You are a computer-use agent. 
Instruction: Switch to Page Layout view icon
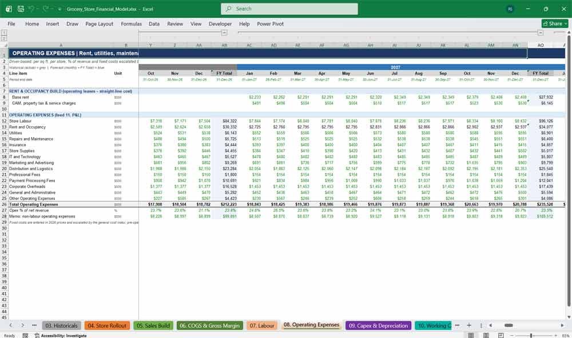pos(486,336)
